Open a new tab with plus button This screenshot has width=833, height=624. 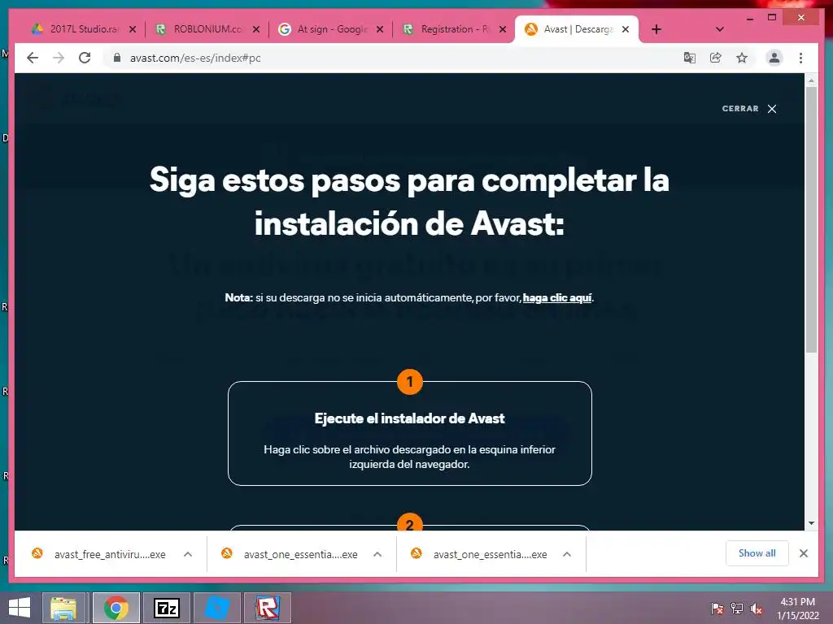[656, 29]
